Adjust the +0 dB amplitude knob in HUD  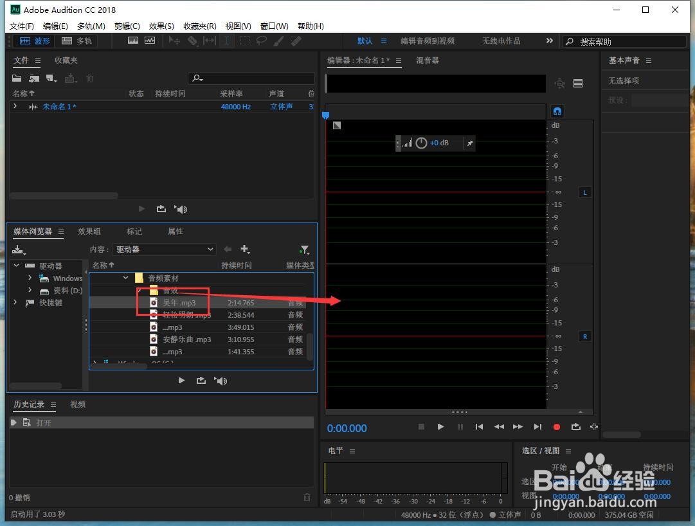[x=421, y=143]
